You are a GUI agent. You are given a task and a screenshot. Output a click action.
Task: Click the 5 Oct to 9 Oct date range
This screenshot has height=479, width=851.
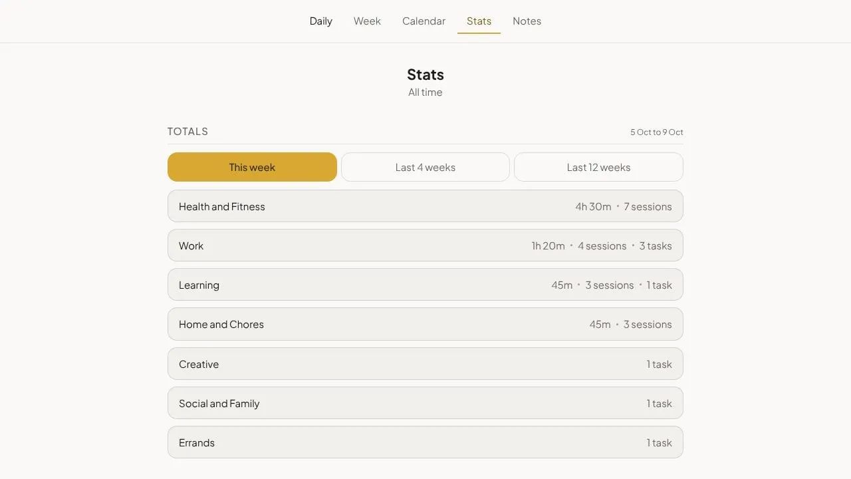tap(657, 132)
